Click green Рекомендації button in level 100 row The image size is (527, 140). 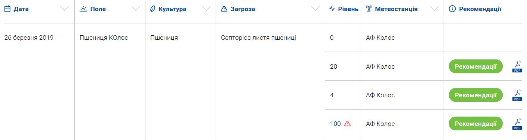coord(475,124)
